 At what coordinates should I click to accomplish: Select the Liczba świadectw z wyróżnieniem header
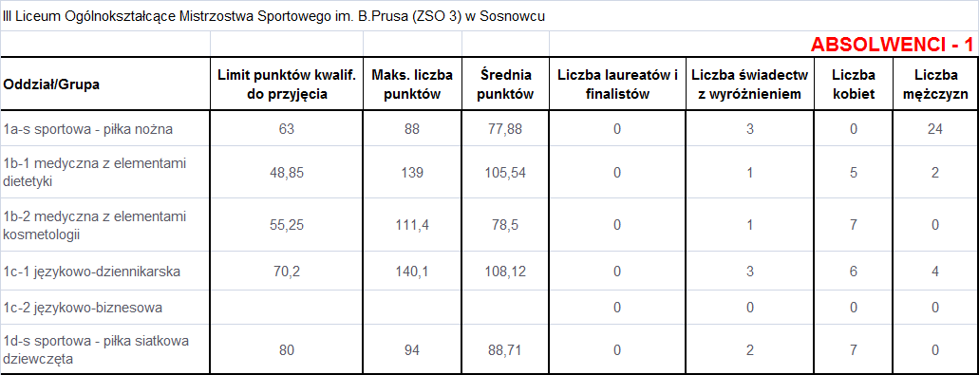750,84
